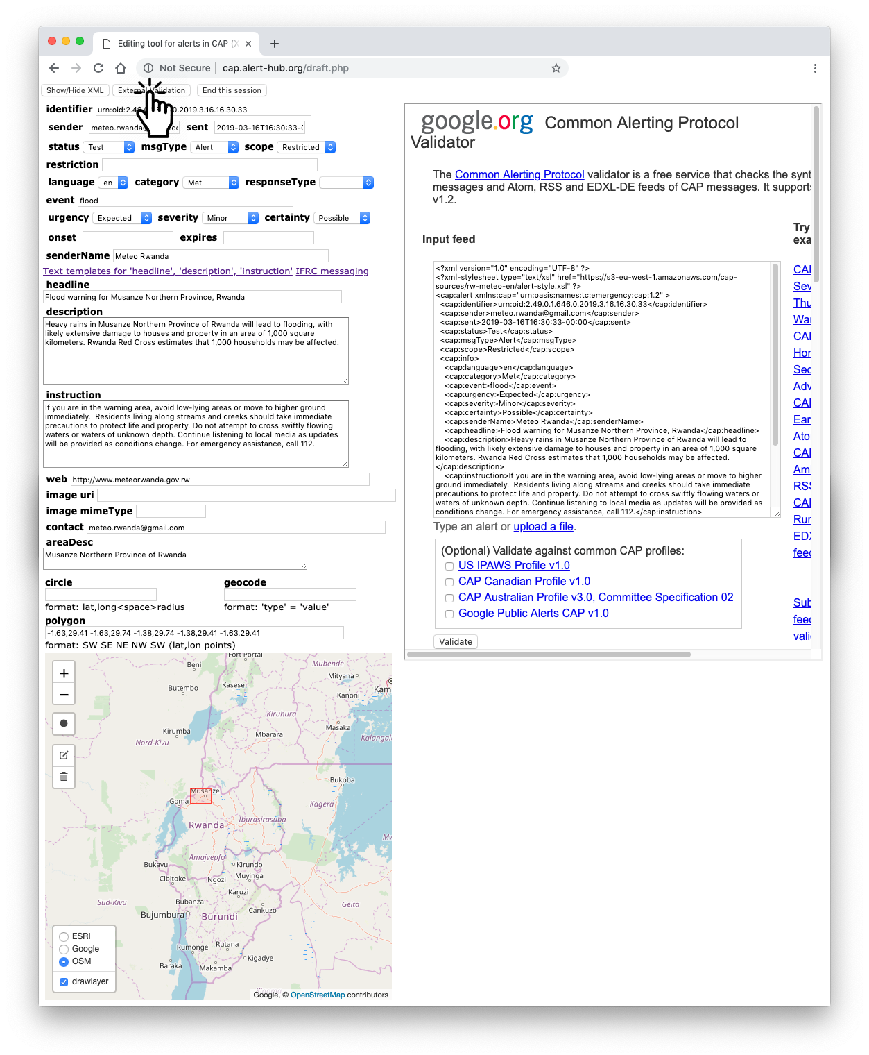
Task: Click the Show/Hide XML button
Action: (75, 90)
